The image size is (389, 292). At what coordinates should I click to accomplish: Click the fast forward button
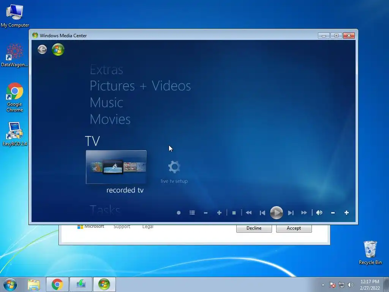pos(304,213)
